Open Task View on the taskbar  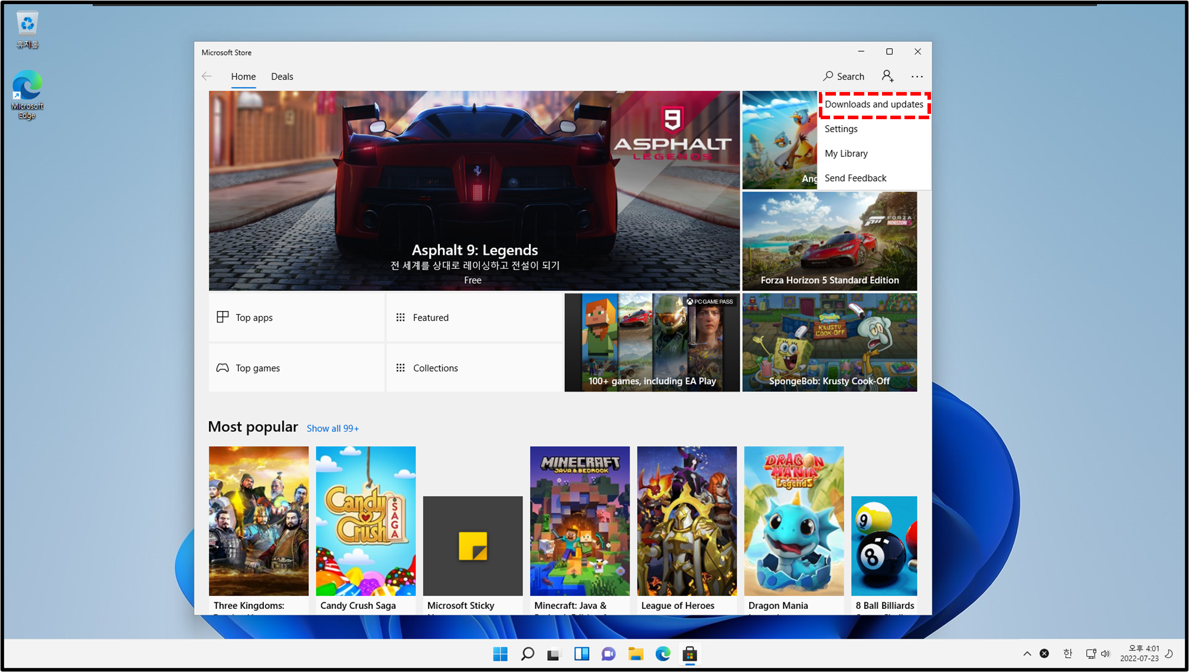pos(553,654)
